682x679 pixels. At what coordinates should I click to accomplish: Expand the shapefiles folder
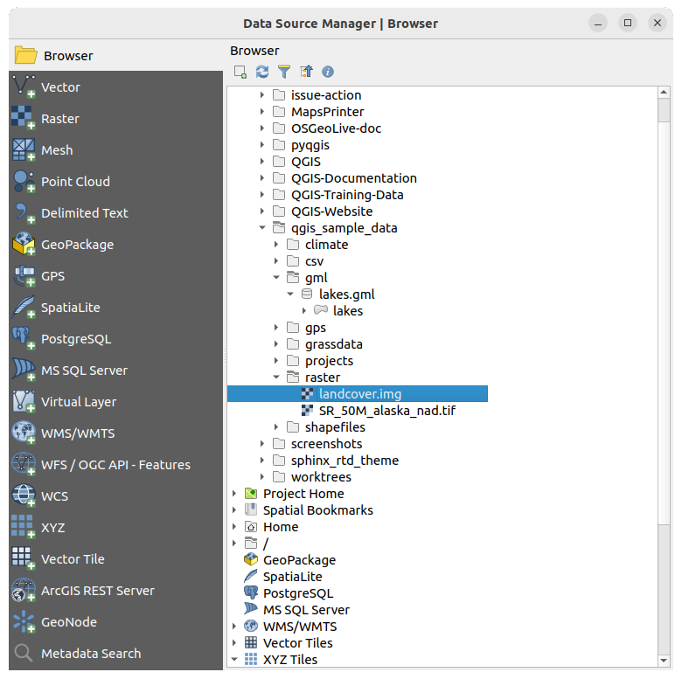(x=276, y=427)
